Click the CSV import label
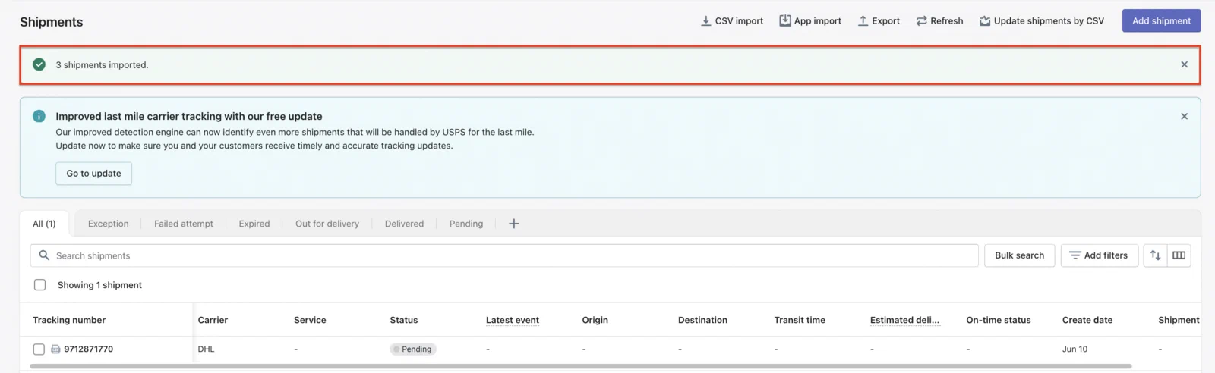The height and width of the screenshot is (373, 1215). [x=739, y=21]
